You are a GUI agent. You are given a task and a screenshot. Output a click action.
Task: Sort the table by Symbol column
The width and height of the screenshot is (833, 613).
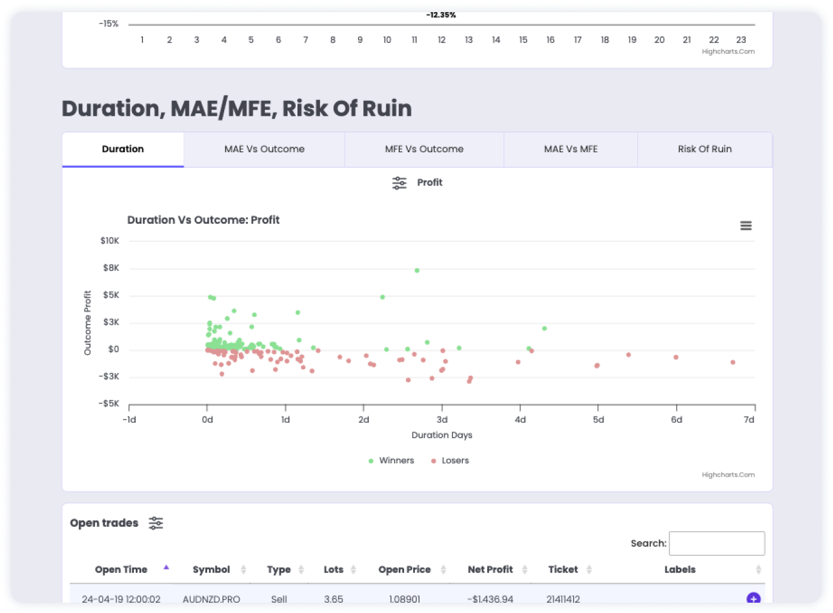tap(245, 569)
